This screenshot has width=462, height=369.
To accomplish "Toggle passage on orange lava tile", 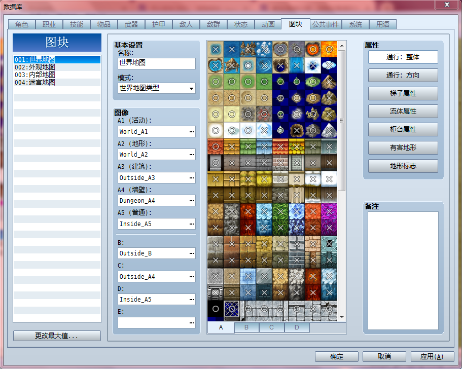I will pyautogui.click(x=329, y=49).
